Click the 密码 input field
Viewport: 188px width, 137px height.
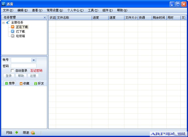[24, 66]
